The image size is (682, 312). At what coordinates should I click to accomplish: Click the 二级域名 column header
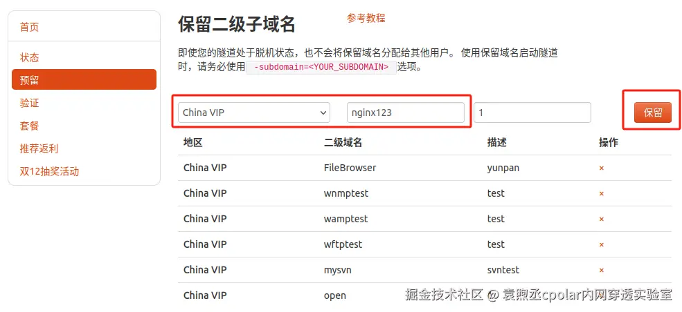click(x=343, y=143)
